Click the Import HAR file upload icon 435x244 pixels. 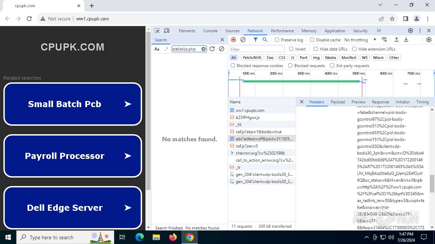tap(396, 40)
